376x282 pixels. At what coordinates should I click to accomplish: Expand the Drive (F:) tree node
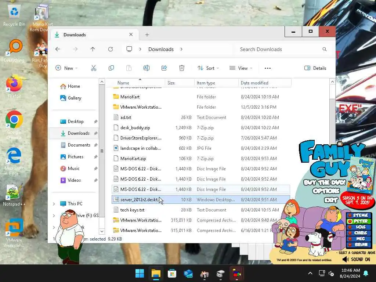tap(54, 216)
